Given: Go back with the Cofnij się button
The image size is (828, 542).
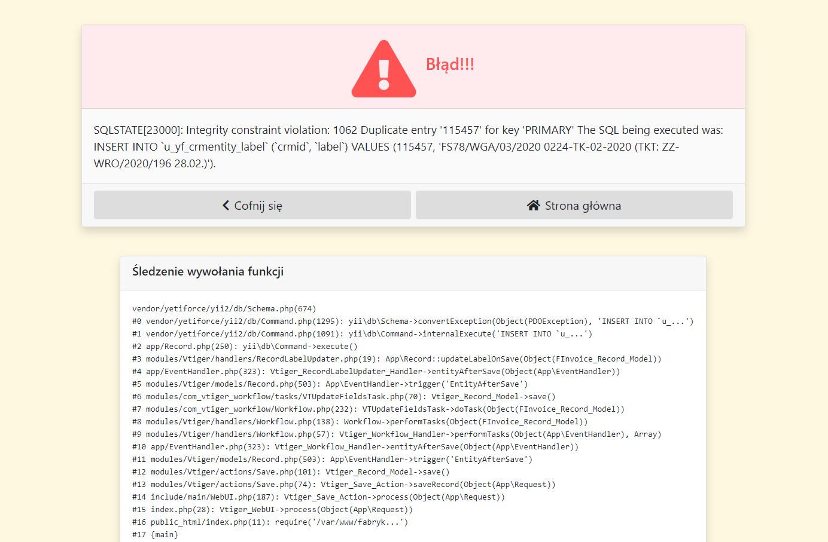Looking at the screenshot, I should coord(252,205).
